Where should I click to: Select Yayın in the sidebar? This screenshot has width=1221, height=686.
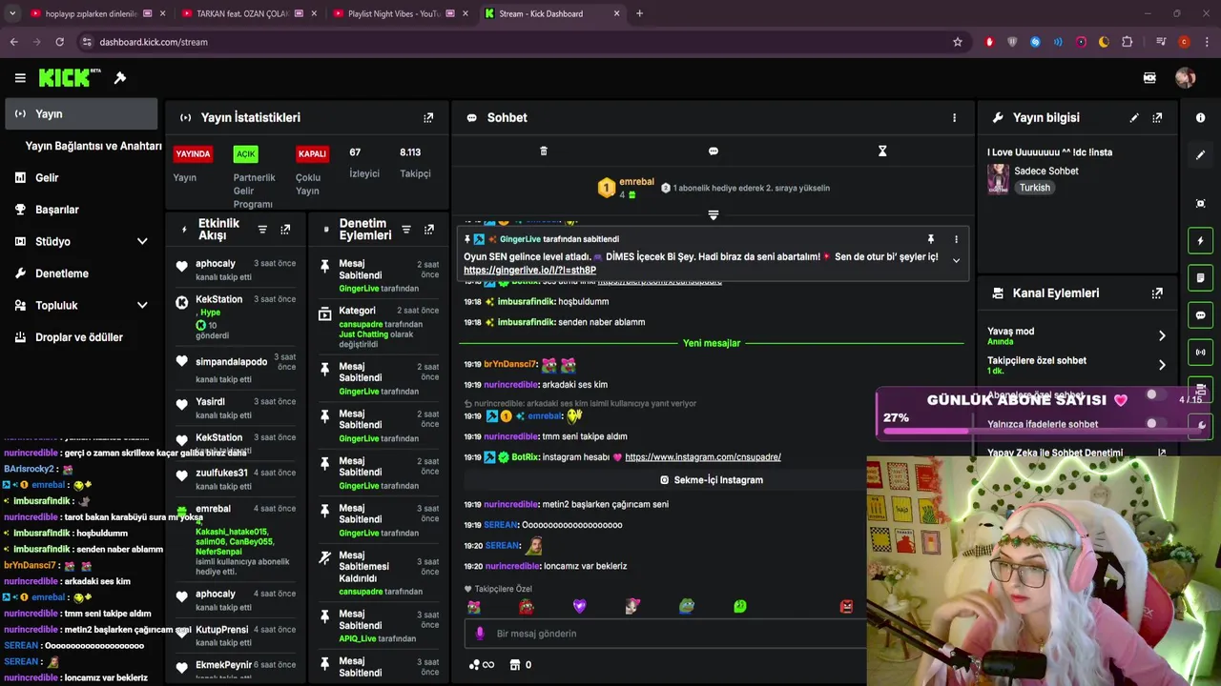81,114
